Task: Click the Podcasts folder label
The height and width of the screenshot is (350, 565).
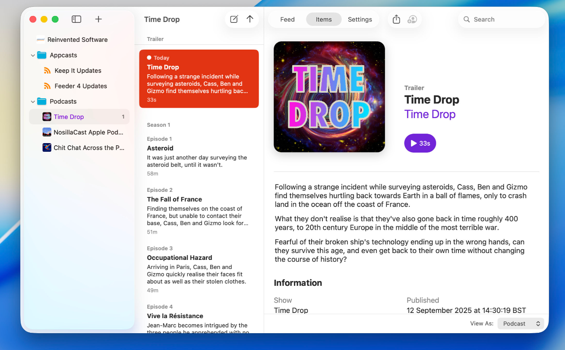Action: [x=63, y=101]
